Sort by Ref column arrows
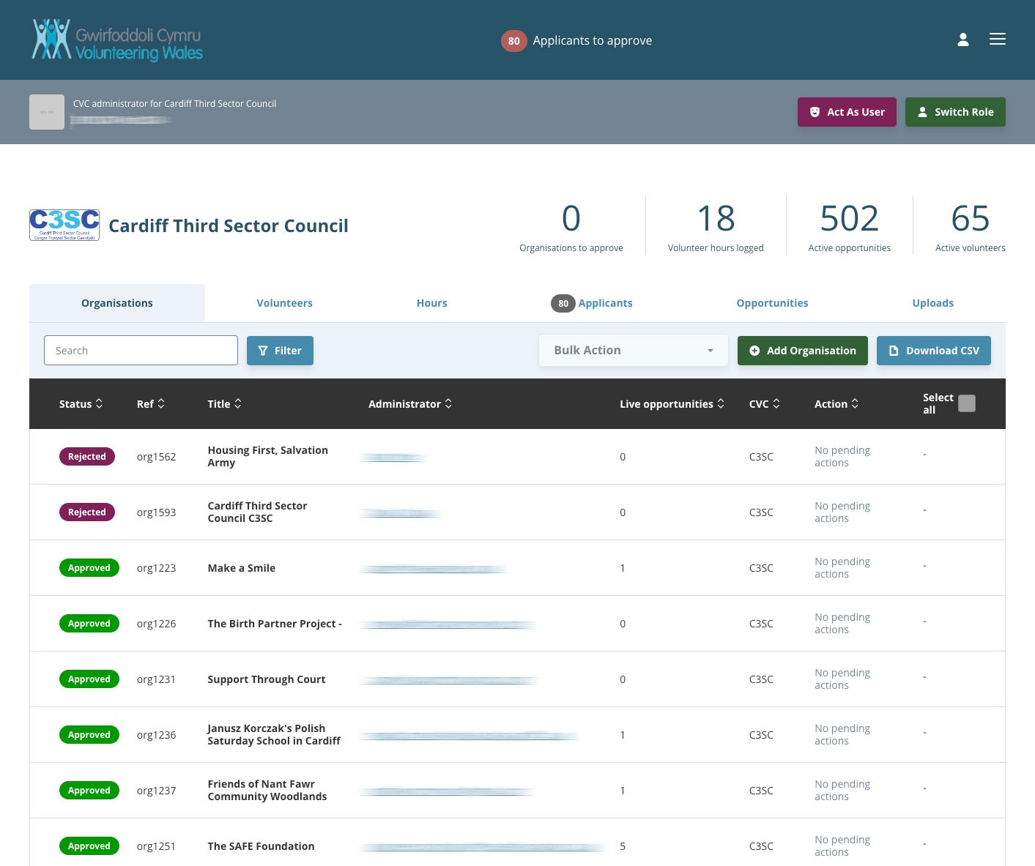The width and height of the screenshot is (1035, 866). tap(161, 403)
